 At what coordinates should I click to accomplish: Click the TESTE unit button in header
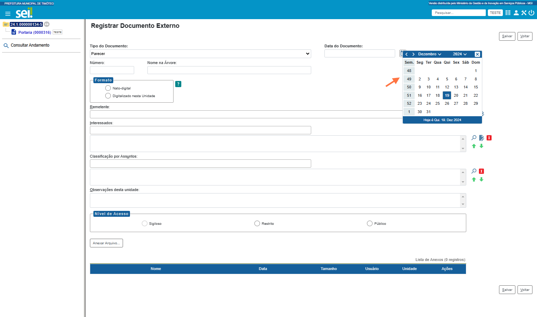[495, 13]
